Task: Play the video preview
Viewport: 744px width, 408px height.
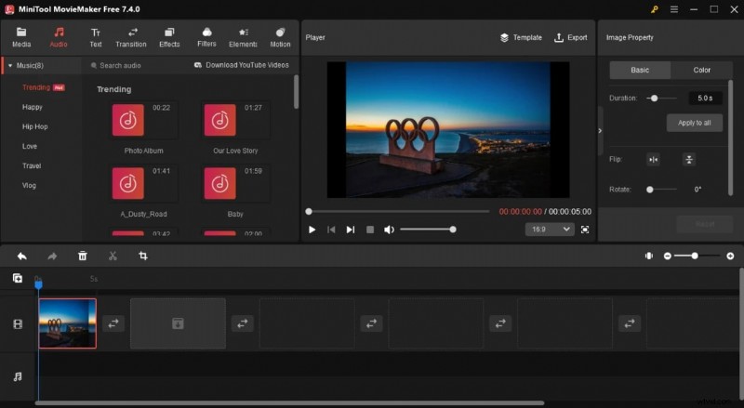Action: pos(312,230)
